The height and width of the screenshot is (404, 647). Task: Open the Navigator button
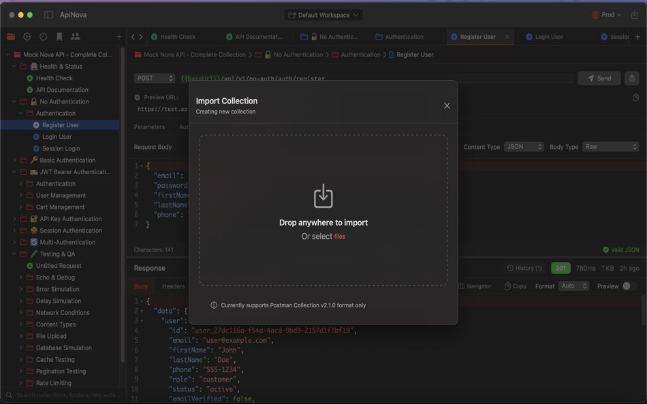click(x=475, y=286)
